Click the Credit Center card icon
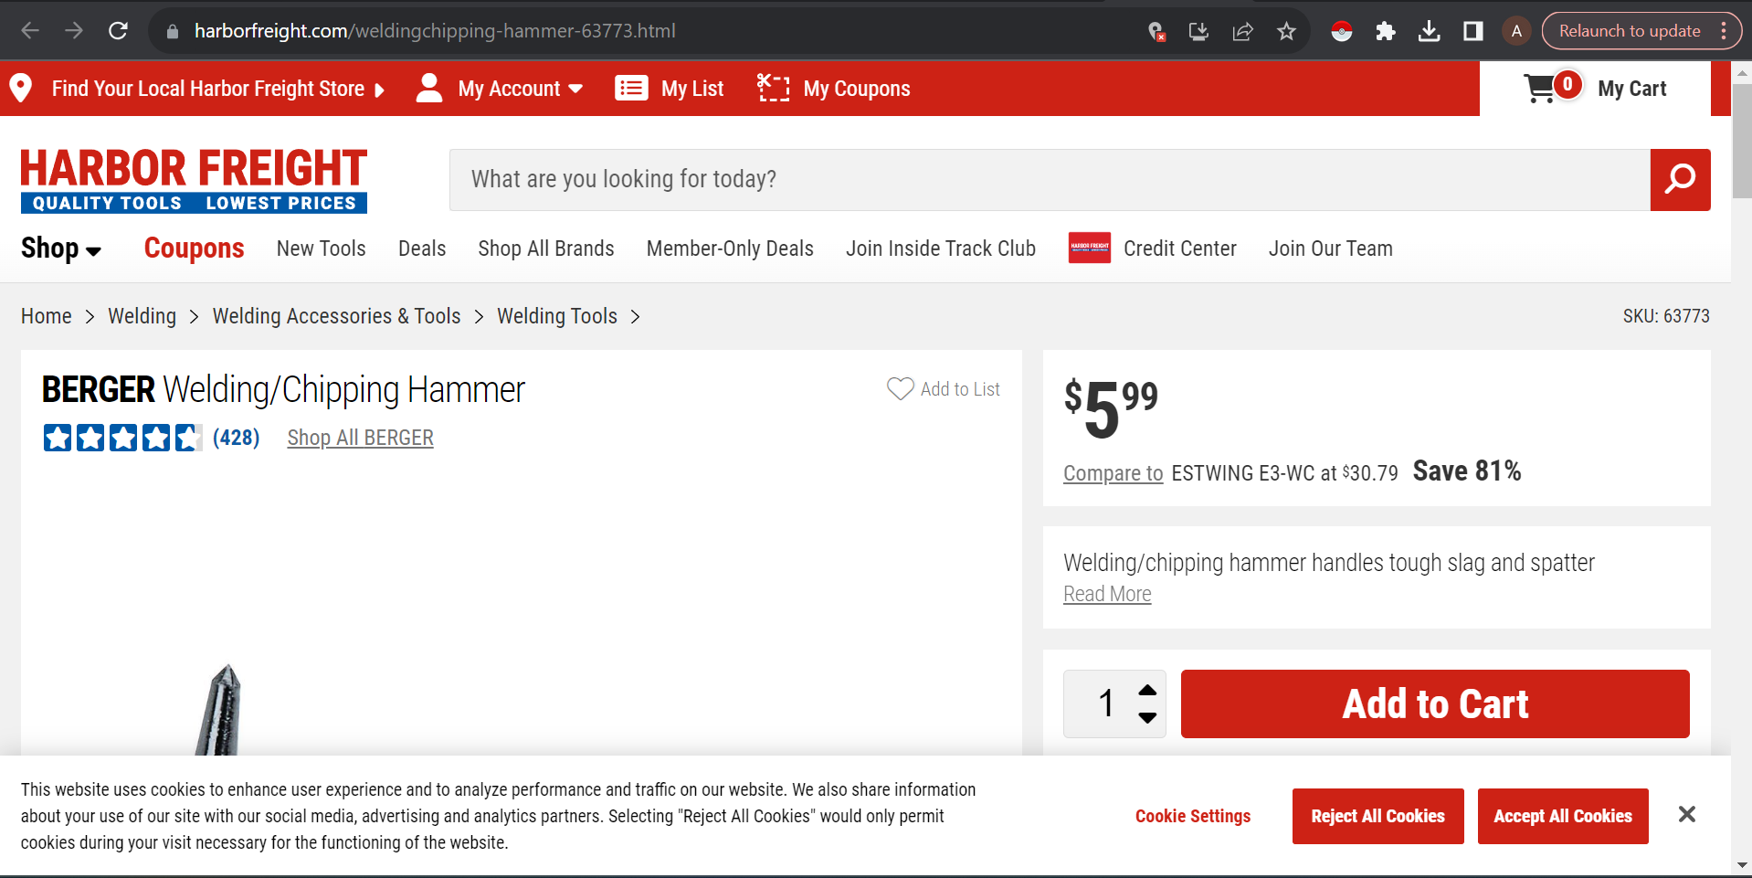The height and width of the screenshot is (878, 1752). pos(1090,248)
